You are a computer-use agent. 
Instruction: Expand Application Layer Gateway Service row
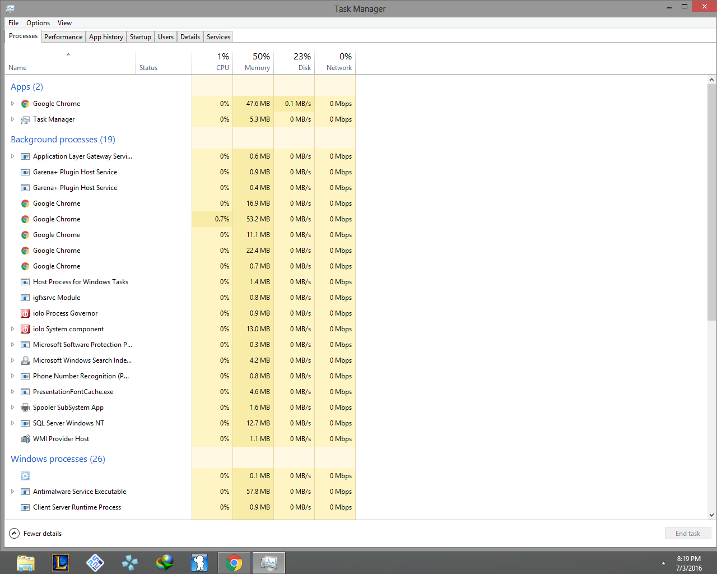click(13, 156)
